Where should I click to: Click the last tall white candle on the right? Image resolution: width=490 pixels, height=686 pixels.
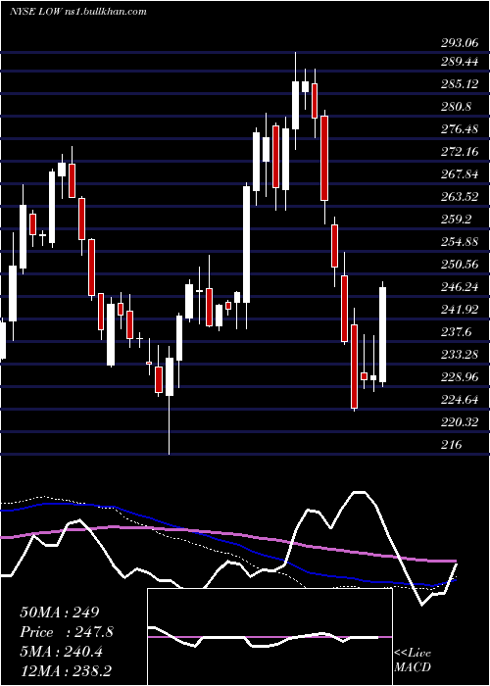coord(383,335)
